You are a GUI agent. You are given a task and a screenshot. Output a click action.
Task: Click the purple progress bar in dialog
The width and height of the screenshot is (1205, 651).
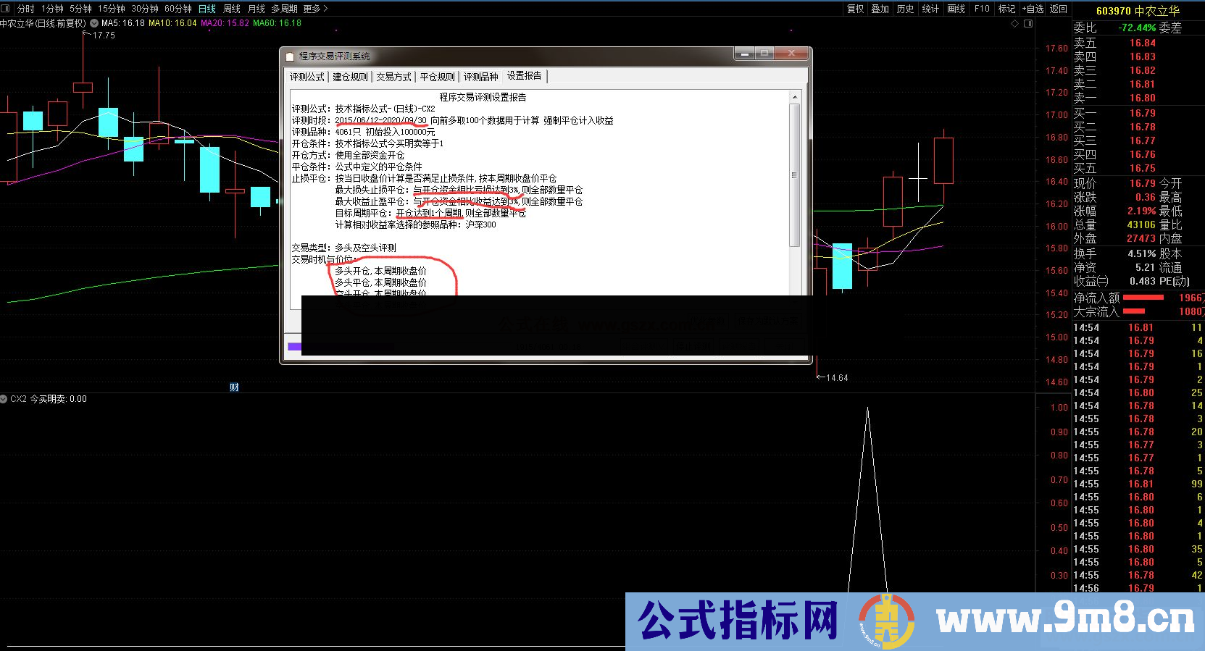click(294, 347)
